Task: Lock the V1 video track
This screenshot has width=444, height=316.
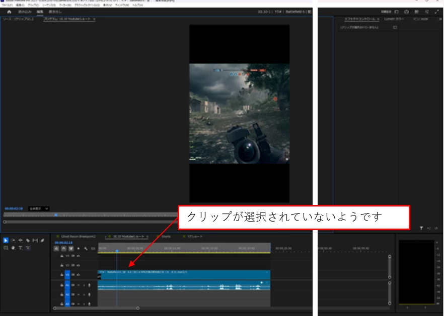Action: click(x=62, y=274)
